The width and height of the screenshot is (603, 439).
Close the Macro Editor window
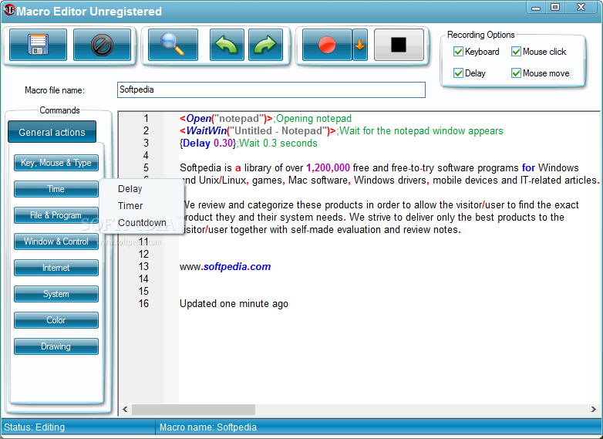click(x=581, y=8)
